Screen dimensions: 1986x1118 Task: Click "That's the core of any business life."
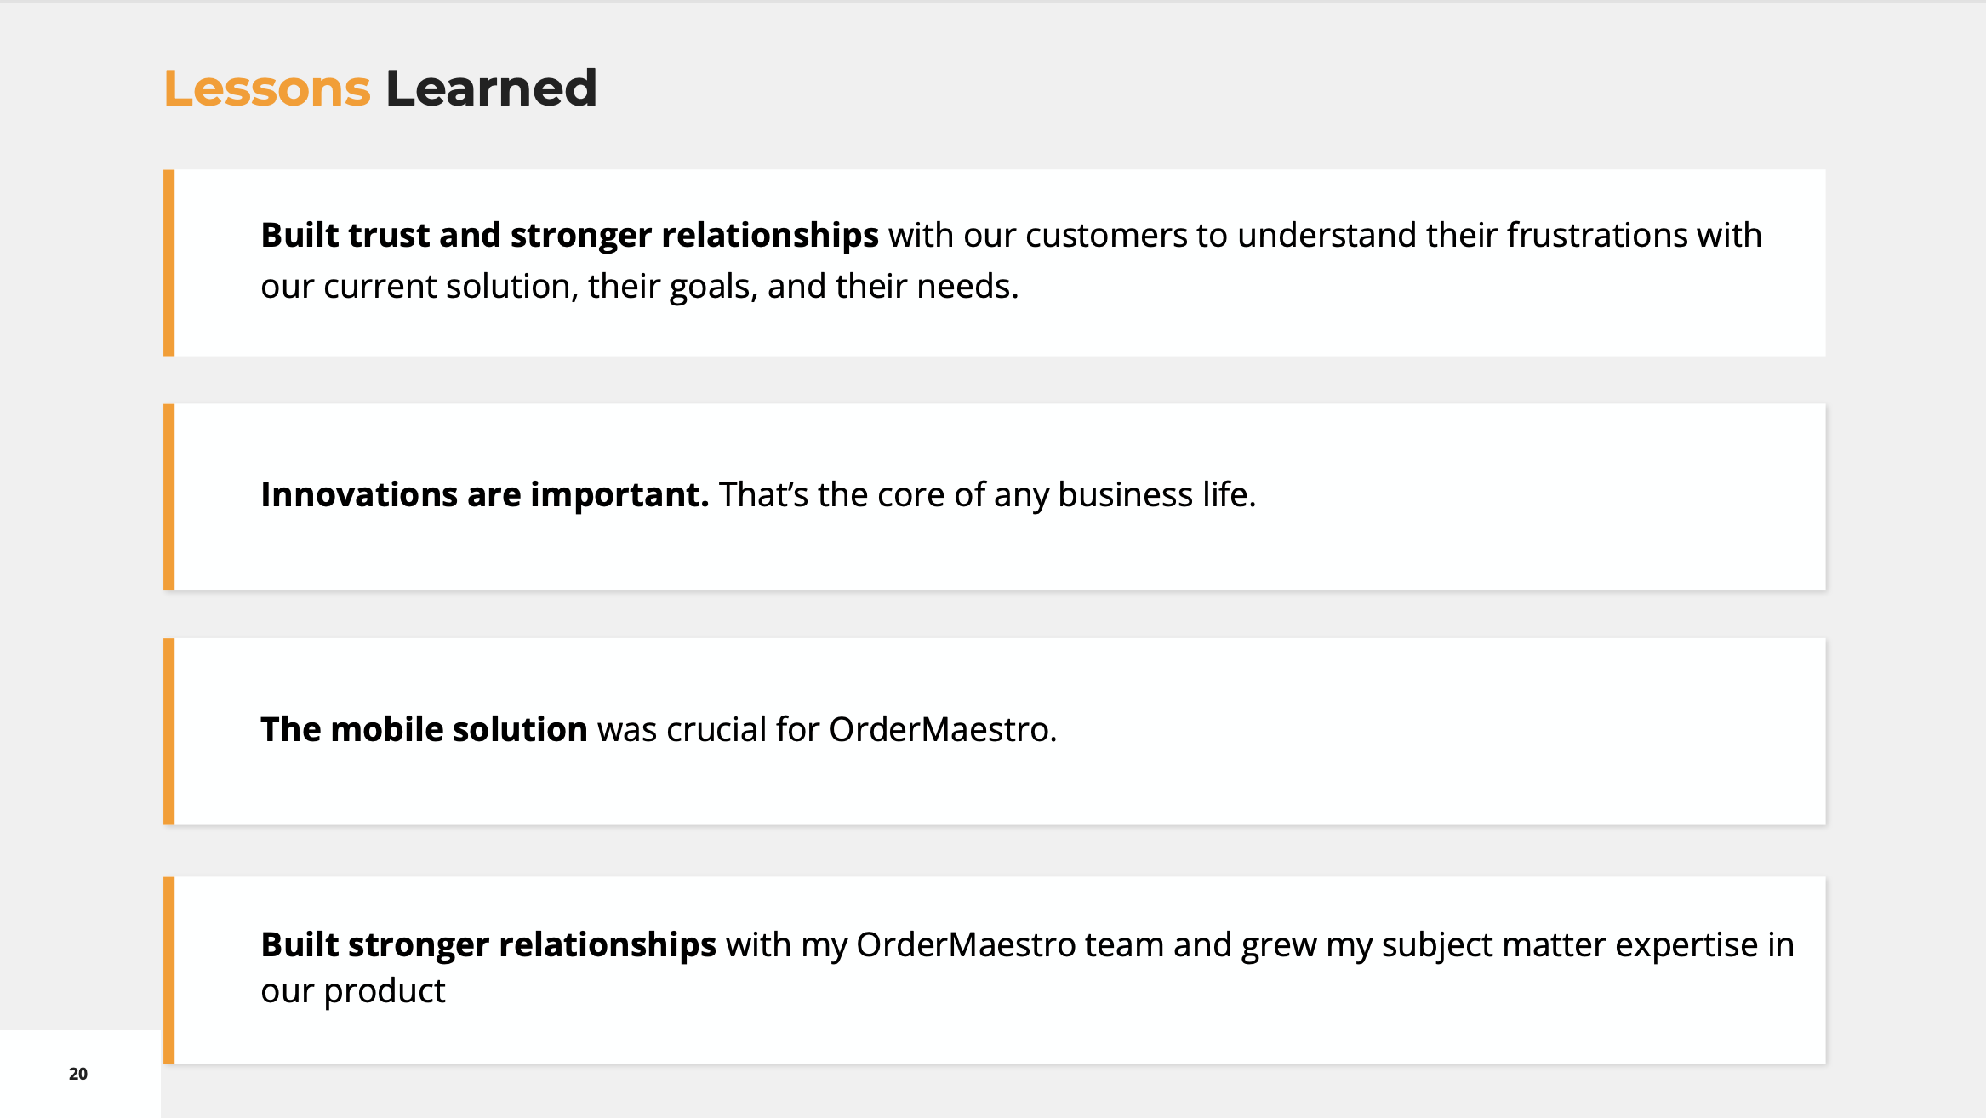point(987,494)
